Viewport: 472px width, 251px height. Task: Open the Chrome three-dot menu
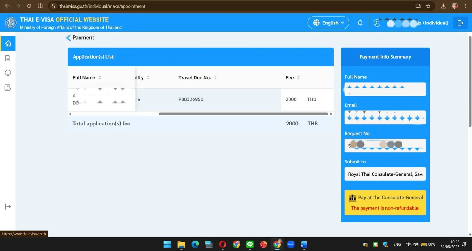click(x=465, y=6)
